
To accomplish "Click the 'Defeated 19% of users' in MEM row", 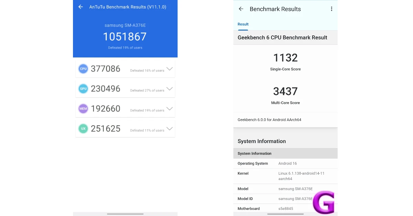I will click(147, 110).
